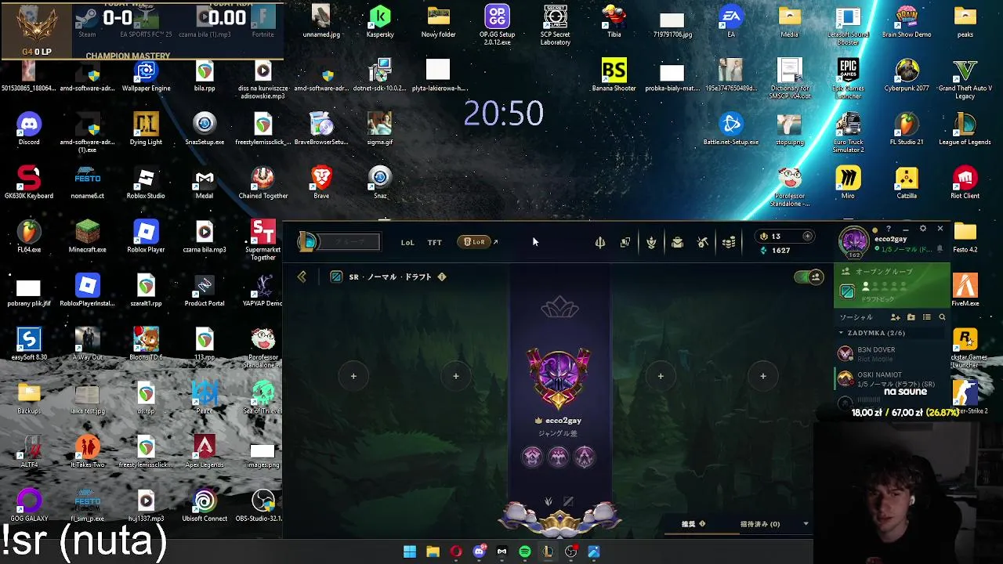This screenshot has width=1003, height=564.
Task: Select the FL Studio 21 desktop shortcut
Action: (907, 129)
